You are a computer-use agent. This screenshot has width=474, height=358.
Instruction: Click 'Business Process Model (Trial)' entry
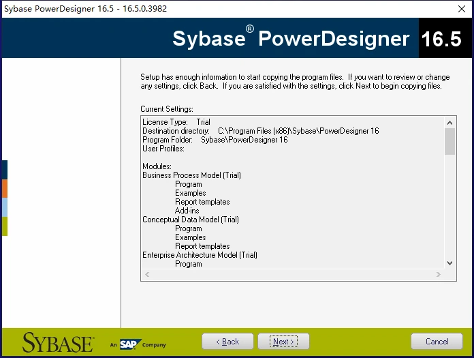[191, 175]
